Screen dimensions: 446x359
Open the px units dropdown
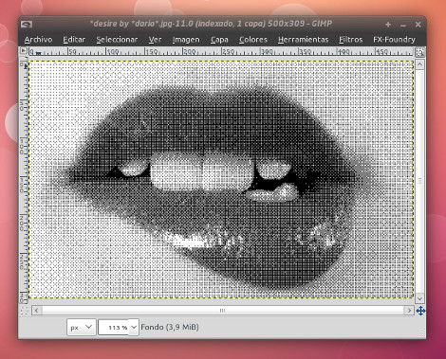point(82,327)
